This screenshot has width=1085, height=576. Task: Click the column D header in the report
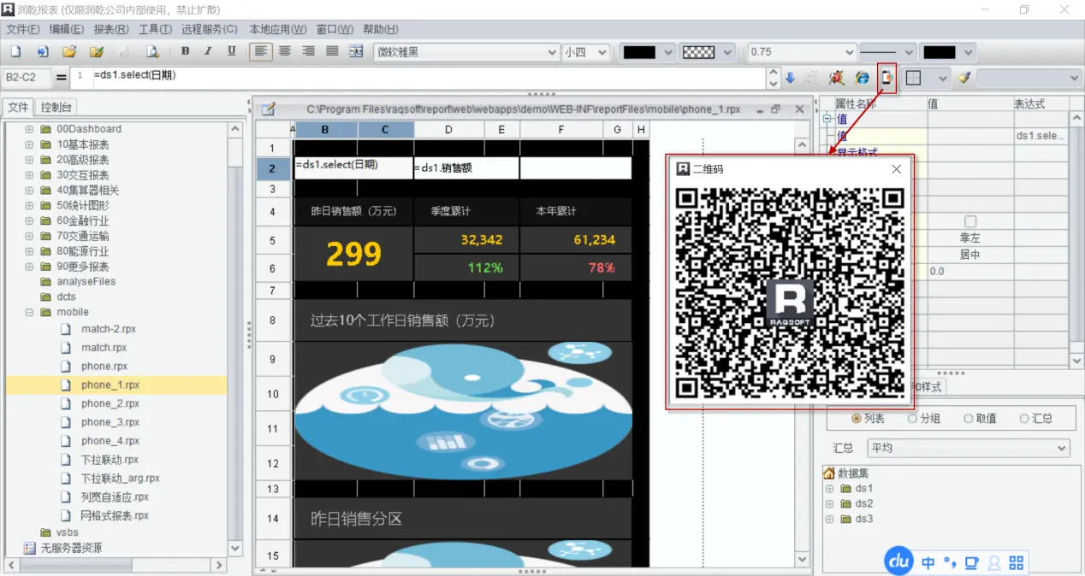[449, 130]
